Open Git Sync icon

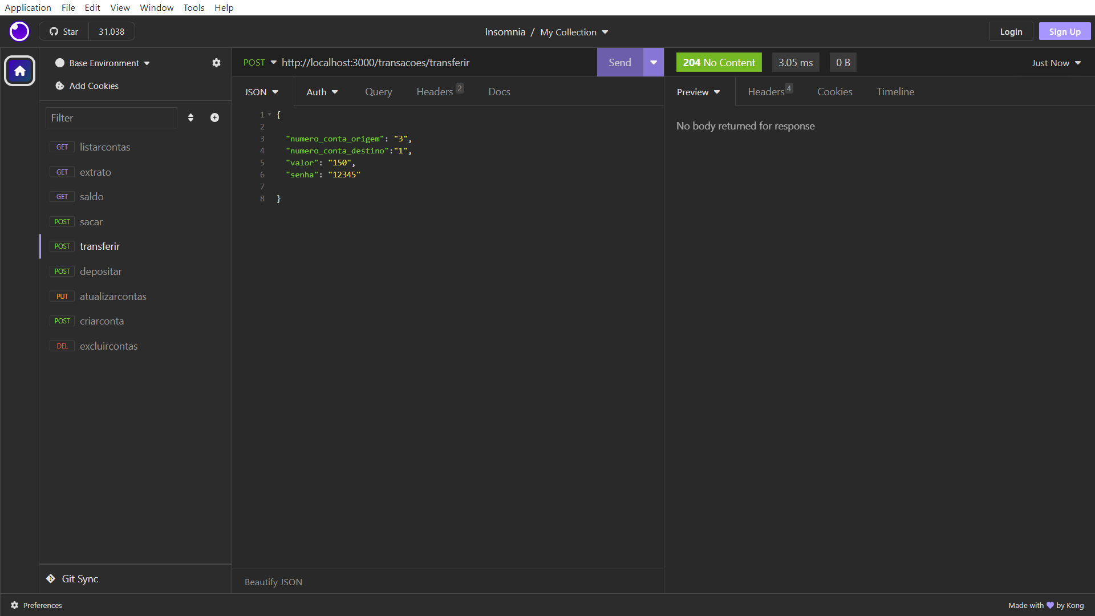(x=51, y=578)
